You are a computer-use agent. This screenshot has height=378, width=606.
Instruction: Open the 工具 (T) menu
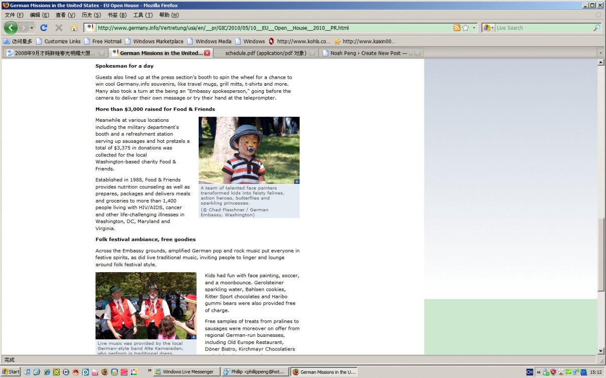pyautogui.click(x=143, y=15)
